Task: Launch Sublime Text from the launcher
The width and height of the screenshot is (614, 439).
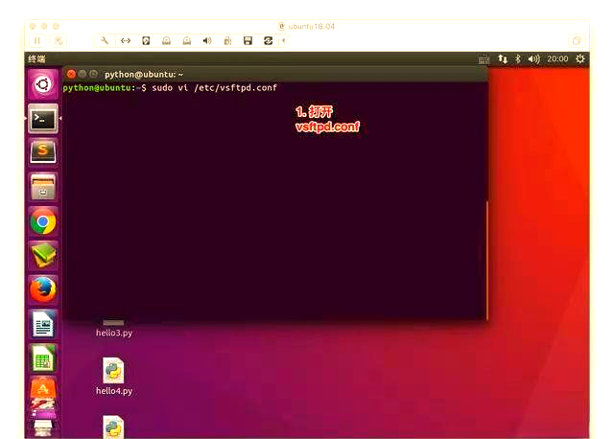Action: (42, 152)
